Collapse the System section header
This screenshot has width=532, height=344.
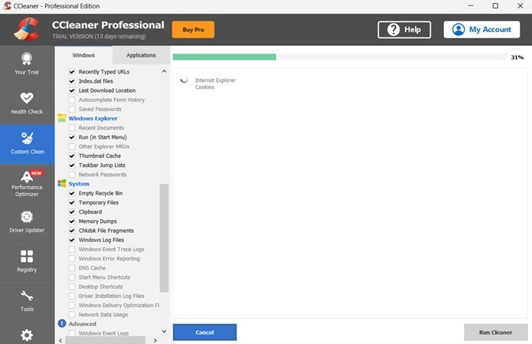(79, 184)
